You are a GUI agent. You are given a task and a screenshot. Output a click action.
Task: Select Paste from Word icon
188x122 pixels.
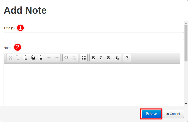pyautogui.click(x=40, y=58)
